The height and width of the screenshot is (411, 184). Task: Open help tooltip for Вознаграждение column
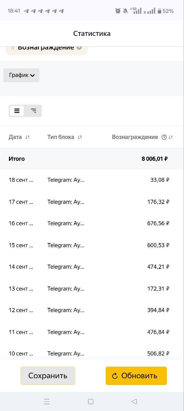pos(164,137)
